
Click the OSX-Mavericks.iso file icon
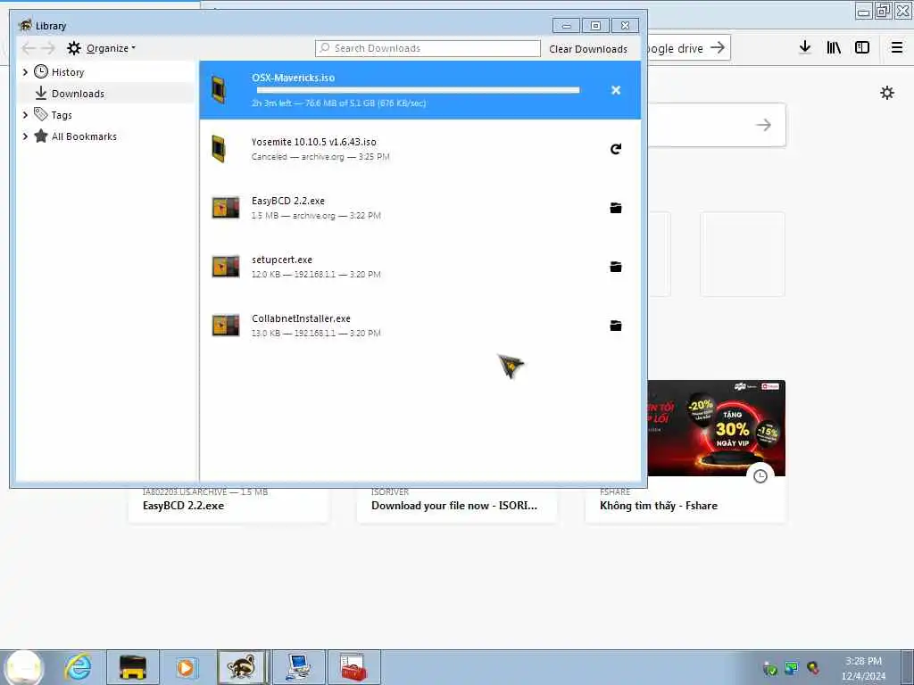coord(219,90)
